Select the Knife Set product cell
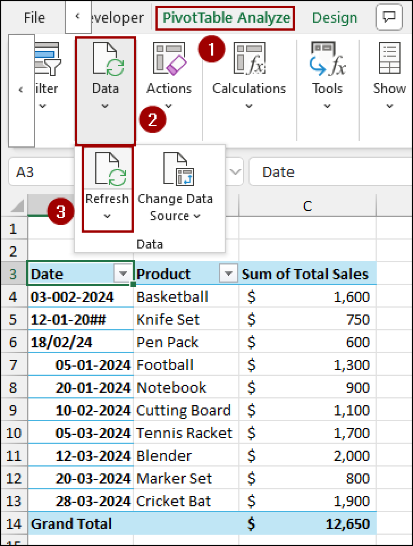 click(186, 320)
